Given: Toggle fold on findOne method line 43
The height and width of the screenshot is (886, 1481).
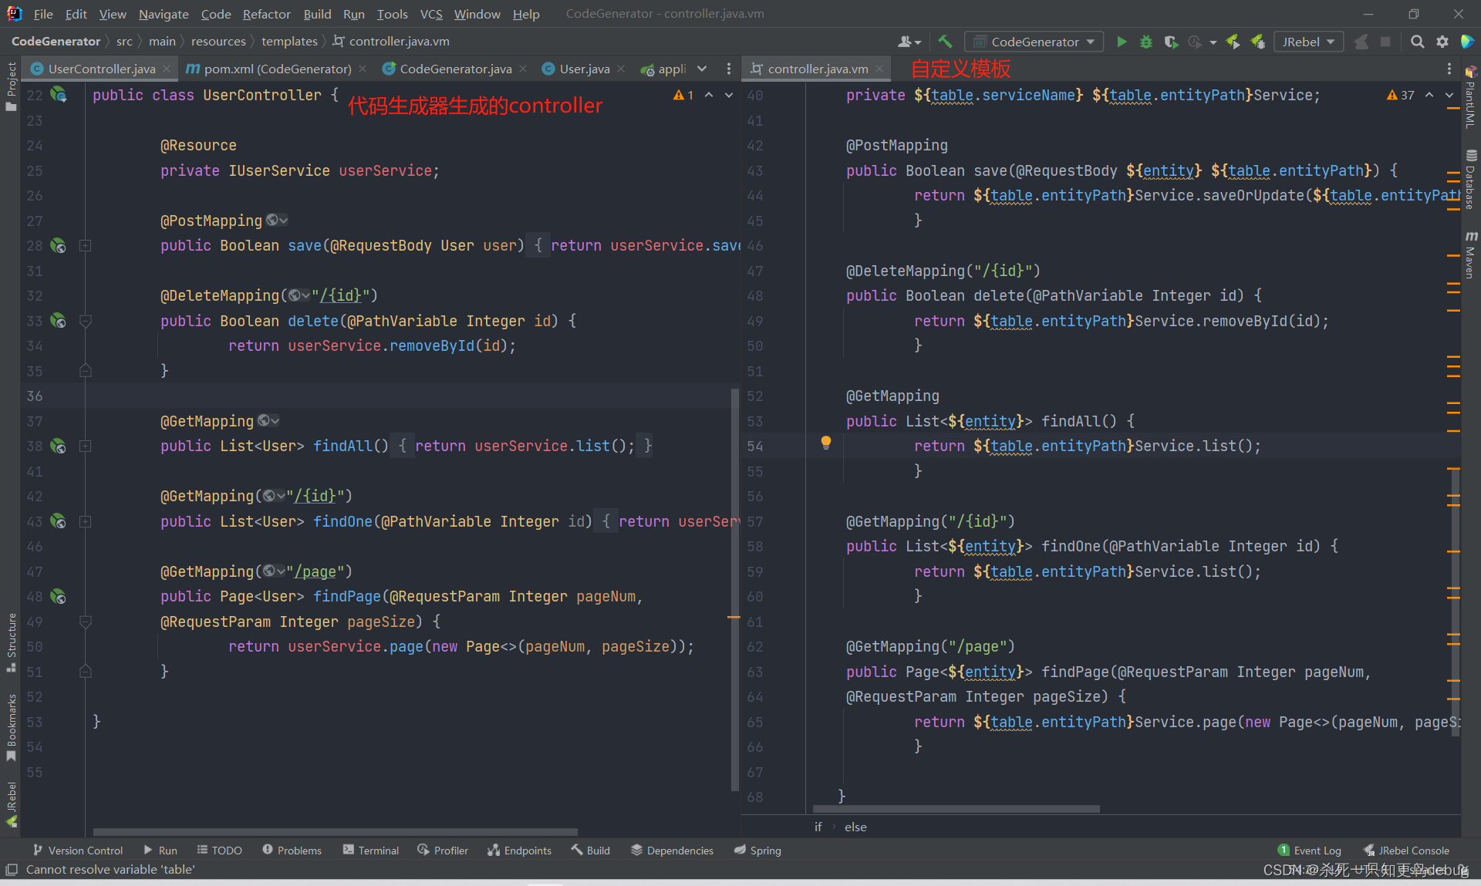Looking at the screenshot, I should tap(86, 522).
